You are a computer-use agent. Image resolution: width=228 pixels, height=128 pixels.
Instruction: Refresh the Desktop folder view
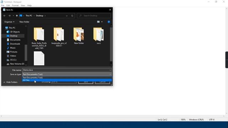coord(72,16)
